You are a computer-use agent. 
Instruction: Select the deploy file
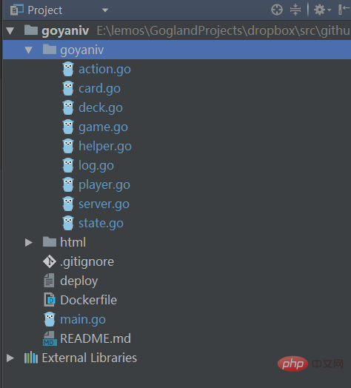(79, 281)
